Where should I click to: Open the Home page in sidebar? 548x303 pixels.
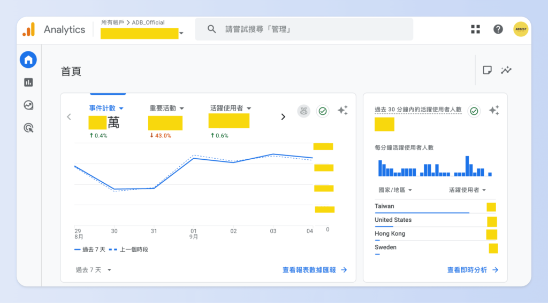28,60
